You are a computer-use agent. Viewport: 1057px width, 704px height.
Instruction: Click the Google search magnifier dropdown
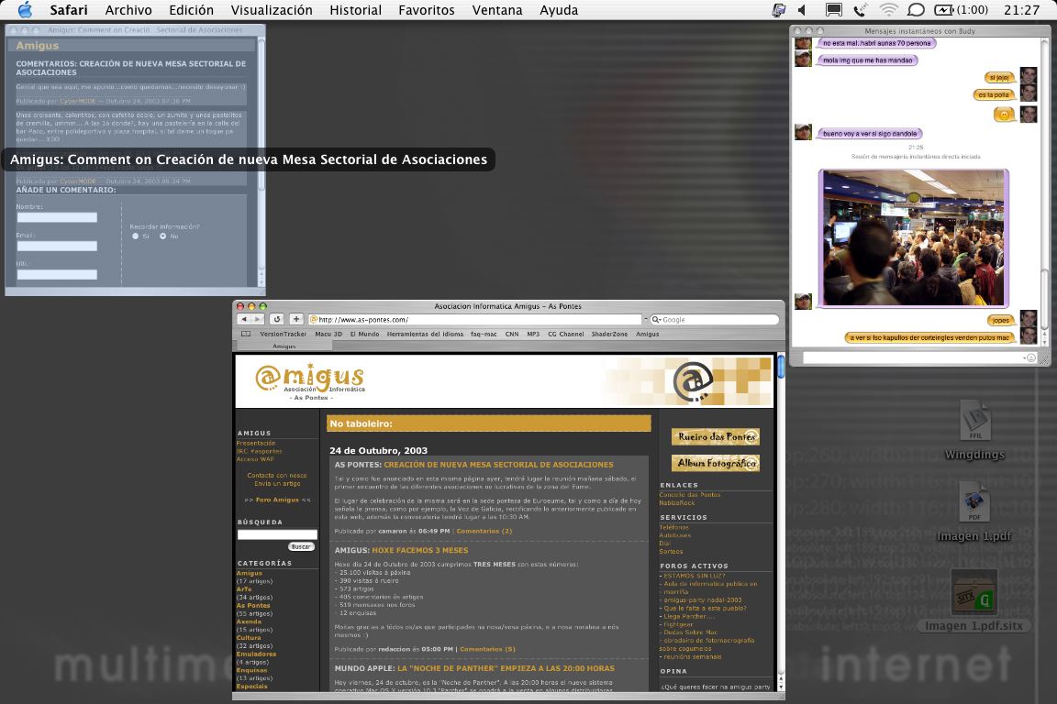[655, 319]
